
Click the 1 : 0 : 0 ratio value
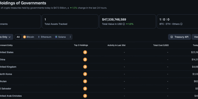click(x=164, y=20)
